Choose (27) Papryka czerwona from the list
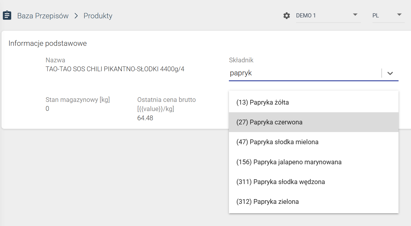411x226 pixels. [x=314, y=122]
